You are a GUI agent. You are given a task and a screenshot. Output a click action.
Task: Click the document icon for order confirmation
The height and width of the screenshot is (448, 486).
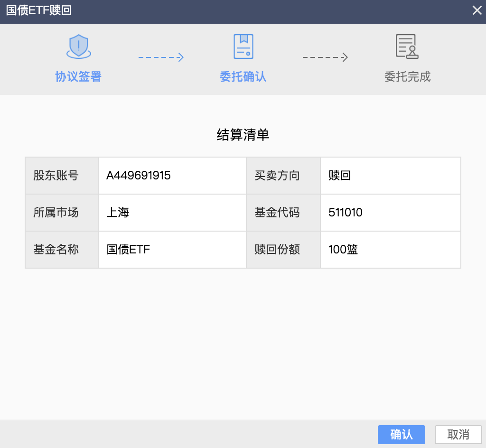click(243, 47)
